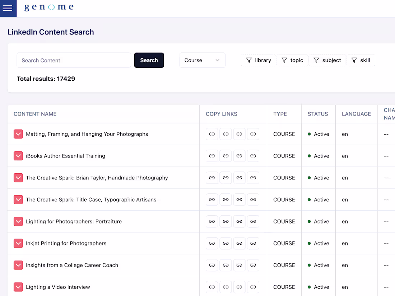Expand the iBooks Author Essential Training row
Screen dimensions: 395x296
[18, 156]
